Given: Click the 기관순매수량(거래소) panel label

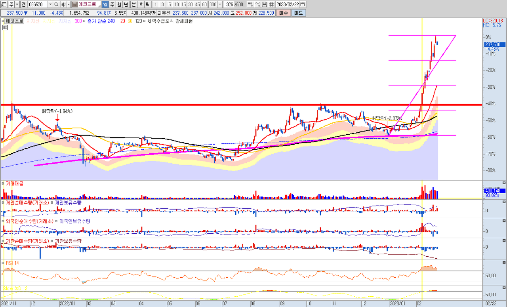Looking at the screenshot, I should tap(27, 240).
